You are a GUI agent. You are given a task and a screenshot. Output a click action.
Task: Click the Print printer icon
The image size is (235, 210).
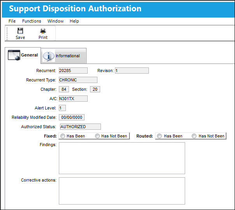tap(43, 31)
